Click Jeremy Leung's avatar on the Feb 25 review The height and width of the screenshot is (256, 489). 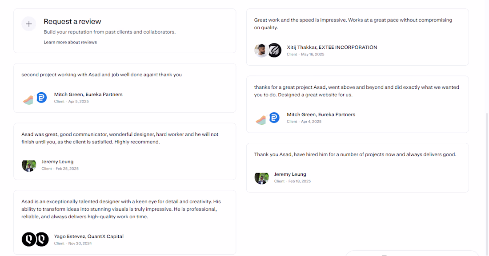pyautogui.click(x=29, y=165)
